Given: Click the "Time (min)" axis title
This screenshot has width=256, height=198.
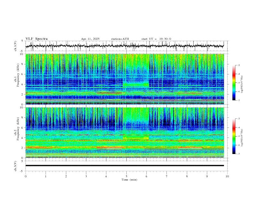Looking at the screenshot, I should 129,180.
